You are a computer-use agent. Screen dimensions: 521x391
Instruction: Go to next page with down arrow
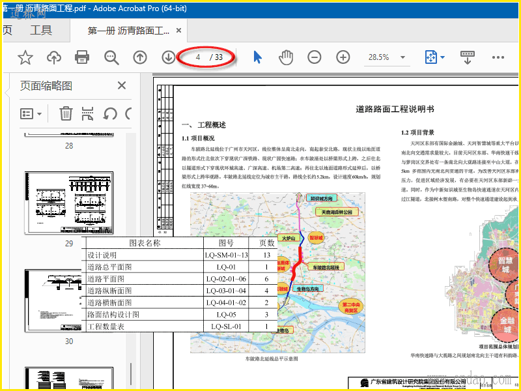169,57
